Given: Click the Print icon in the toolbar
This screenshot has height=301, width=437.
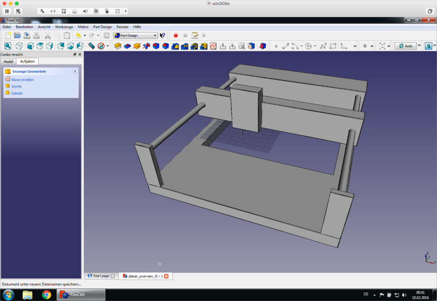Looking at the screenshot, I should click(36, 35).
